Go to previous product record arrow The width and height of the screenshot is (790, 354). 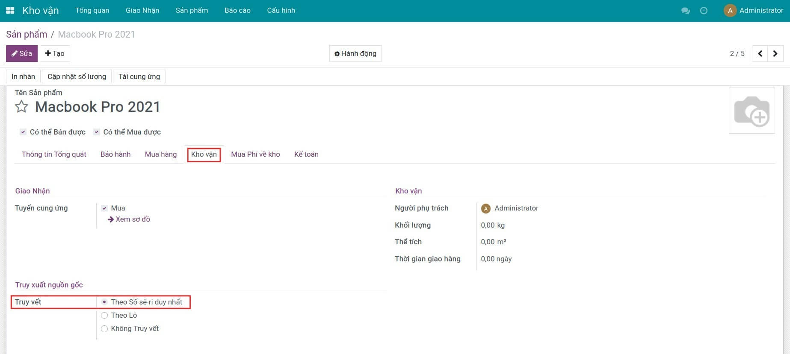pyautogui.click(x=760, y=54)
